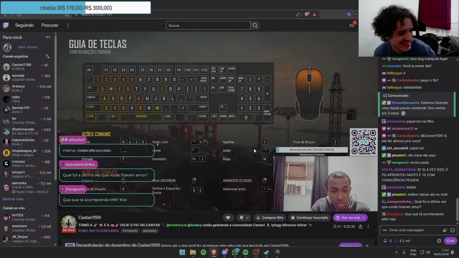The width and height of the screenshot is (459, 258).
Task: Open loltyler1 channel in sidebar
Action: 27,174
